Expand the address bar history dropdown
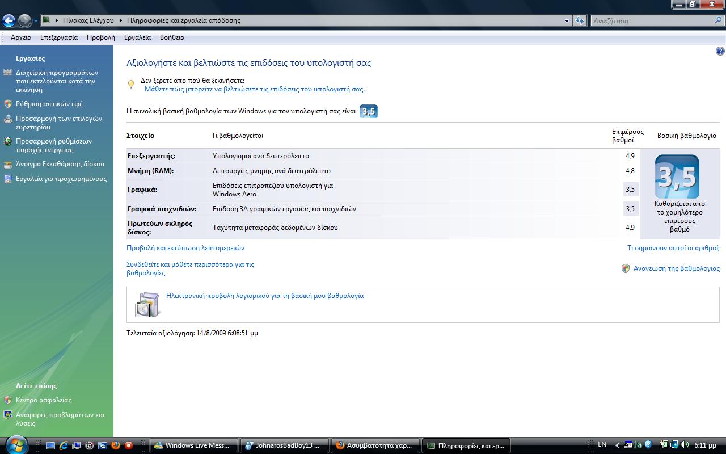The image size is (726, 454). (x=567, y=21)
